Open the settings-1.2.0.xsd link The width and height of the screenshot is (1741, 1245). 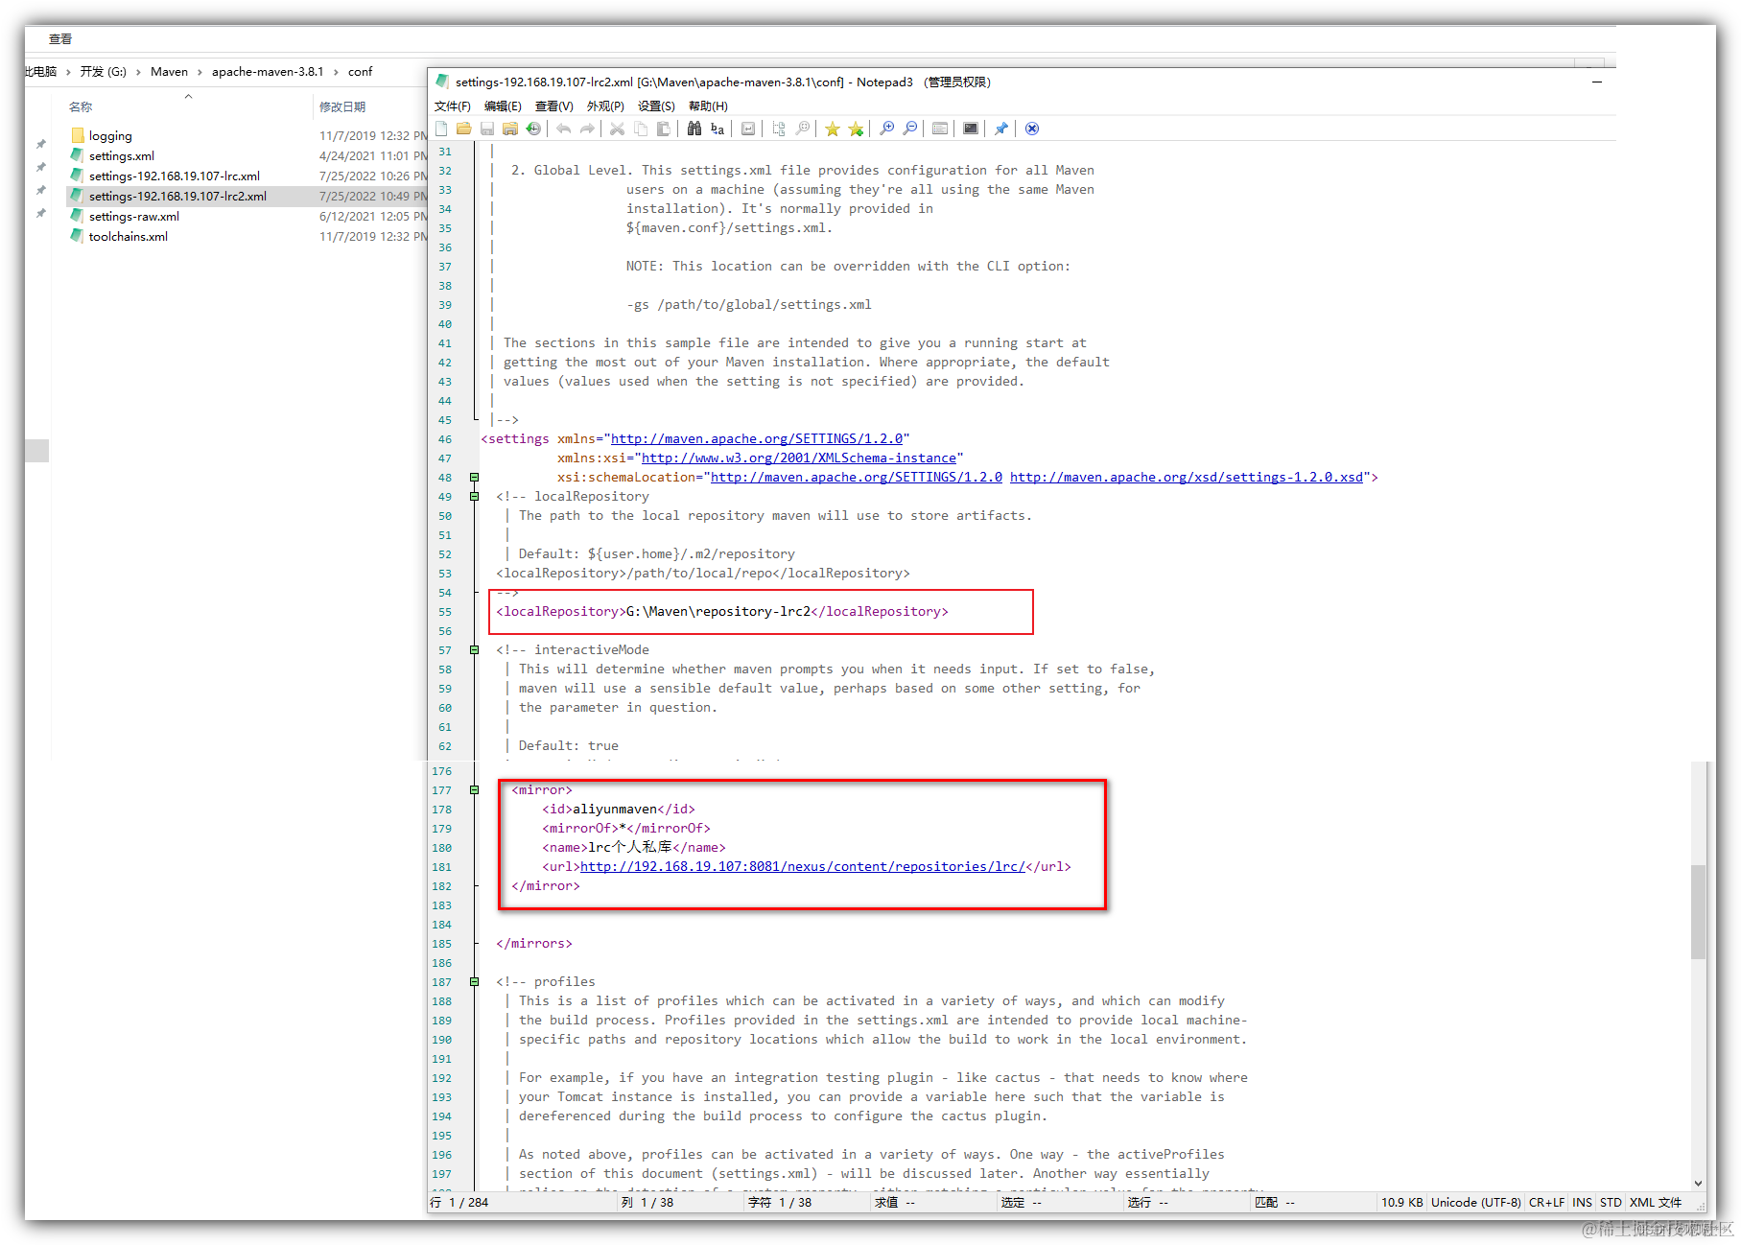click(1187, 477)
